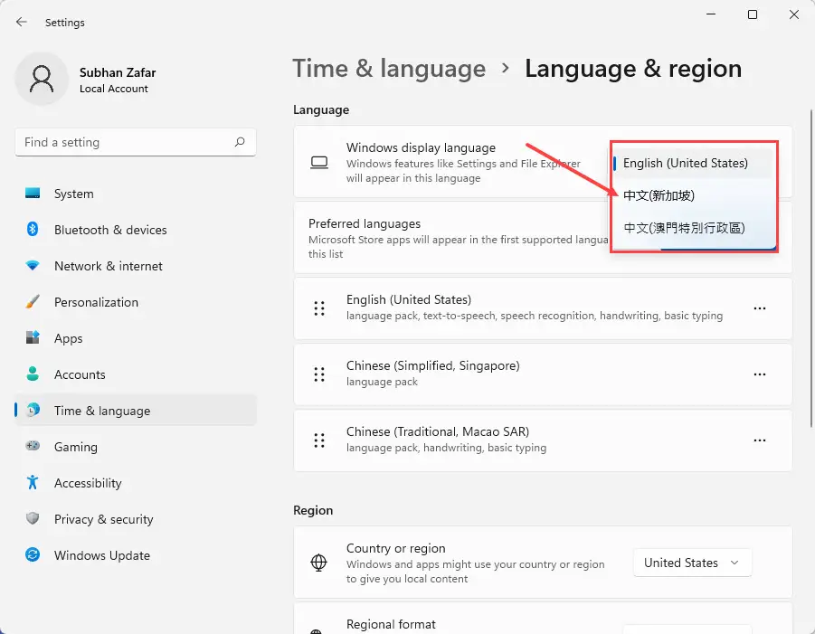Click the Country or region globe icon

click(318, 563)
